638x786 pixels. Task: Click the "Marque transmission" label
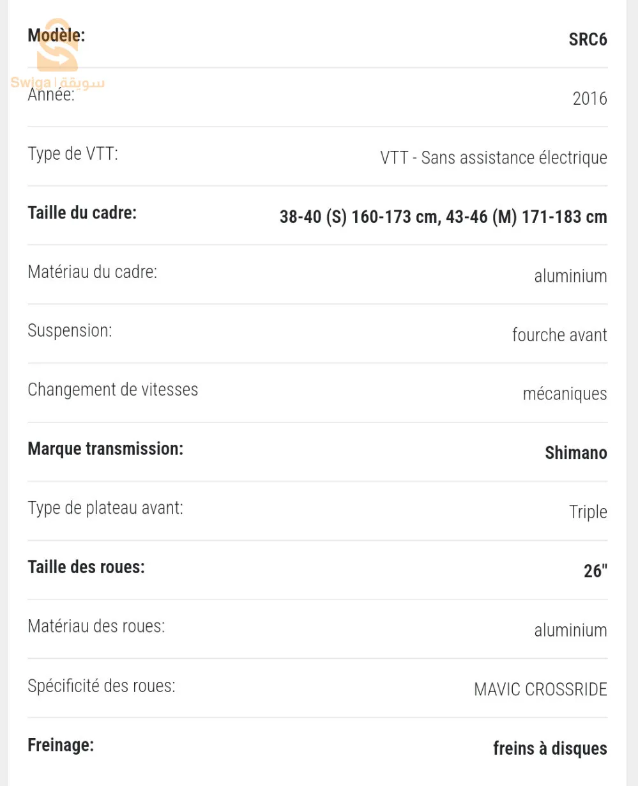tap(105, 449)
